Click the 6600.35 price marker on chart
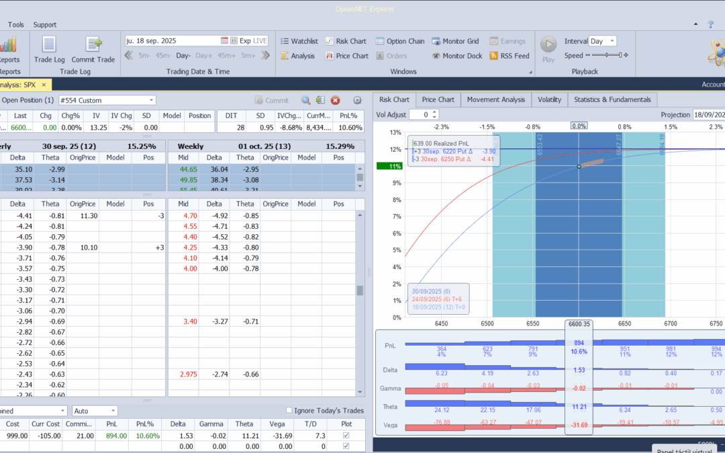 579,324
